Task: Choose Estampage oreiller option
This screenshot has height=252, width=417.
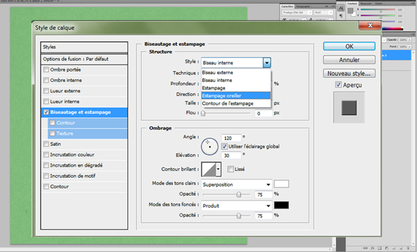Action: pos(236,96)
